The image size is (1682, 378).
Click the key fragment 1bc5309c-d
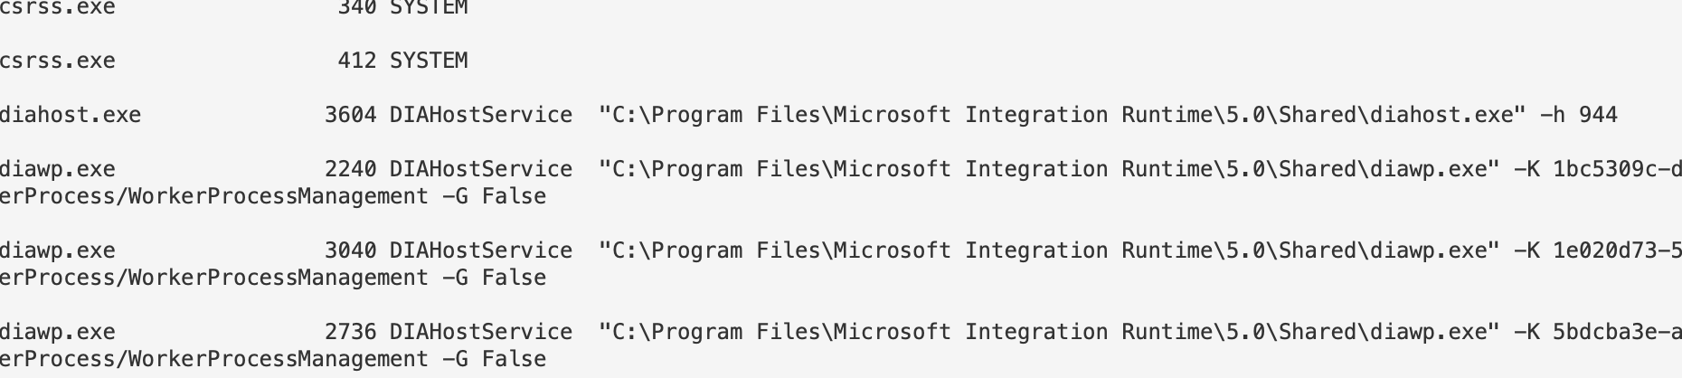1616,170
